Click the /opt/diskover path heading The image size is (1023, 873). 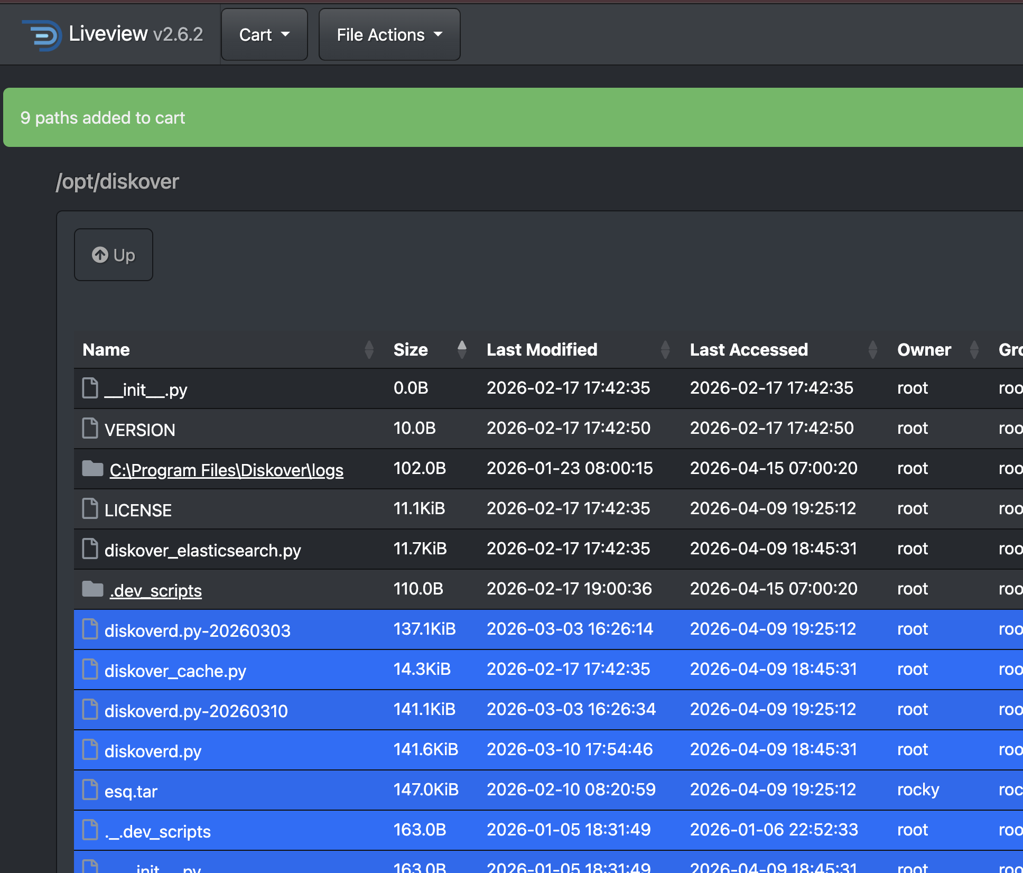(118, 182)
